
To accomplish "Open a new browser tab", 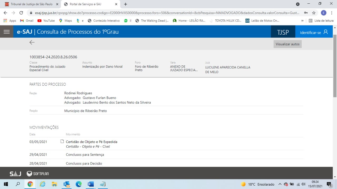I will click(x=126, y=4).
